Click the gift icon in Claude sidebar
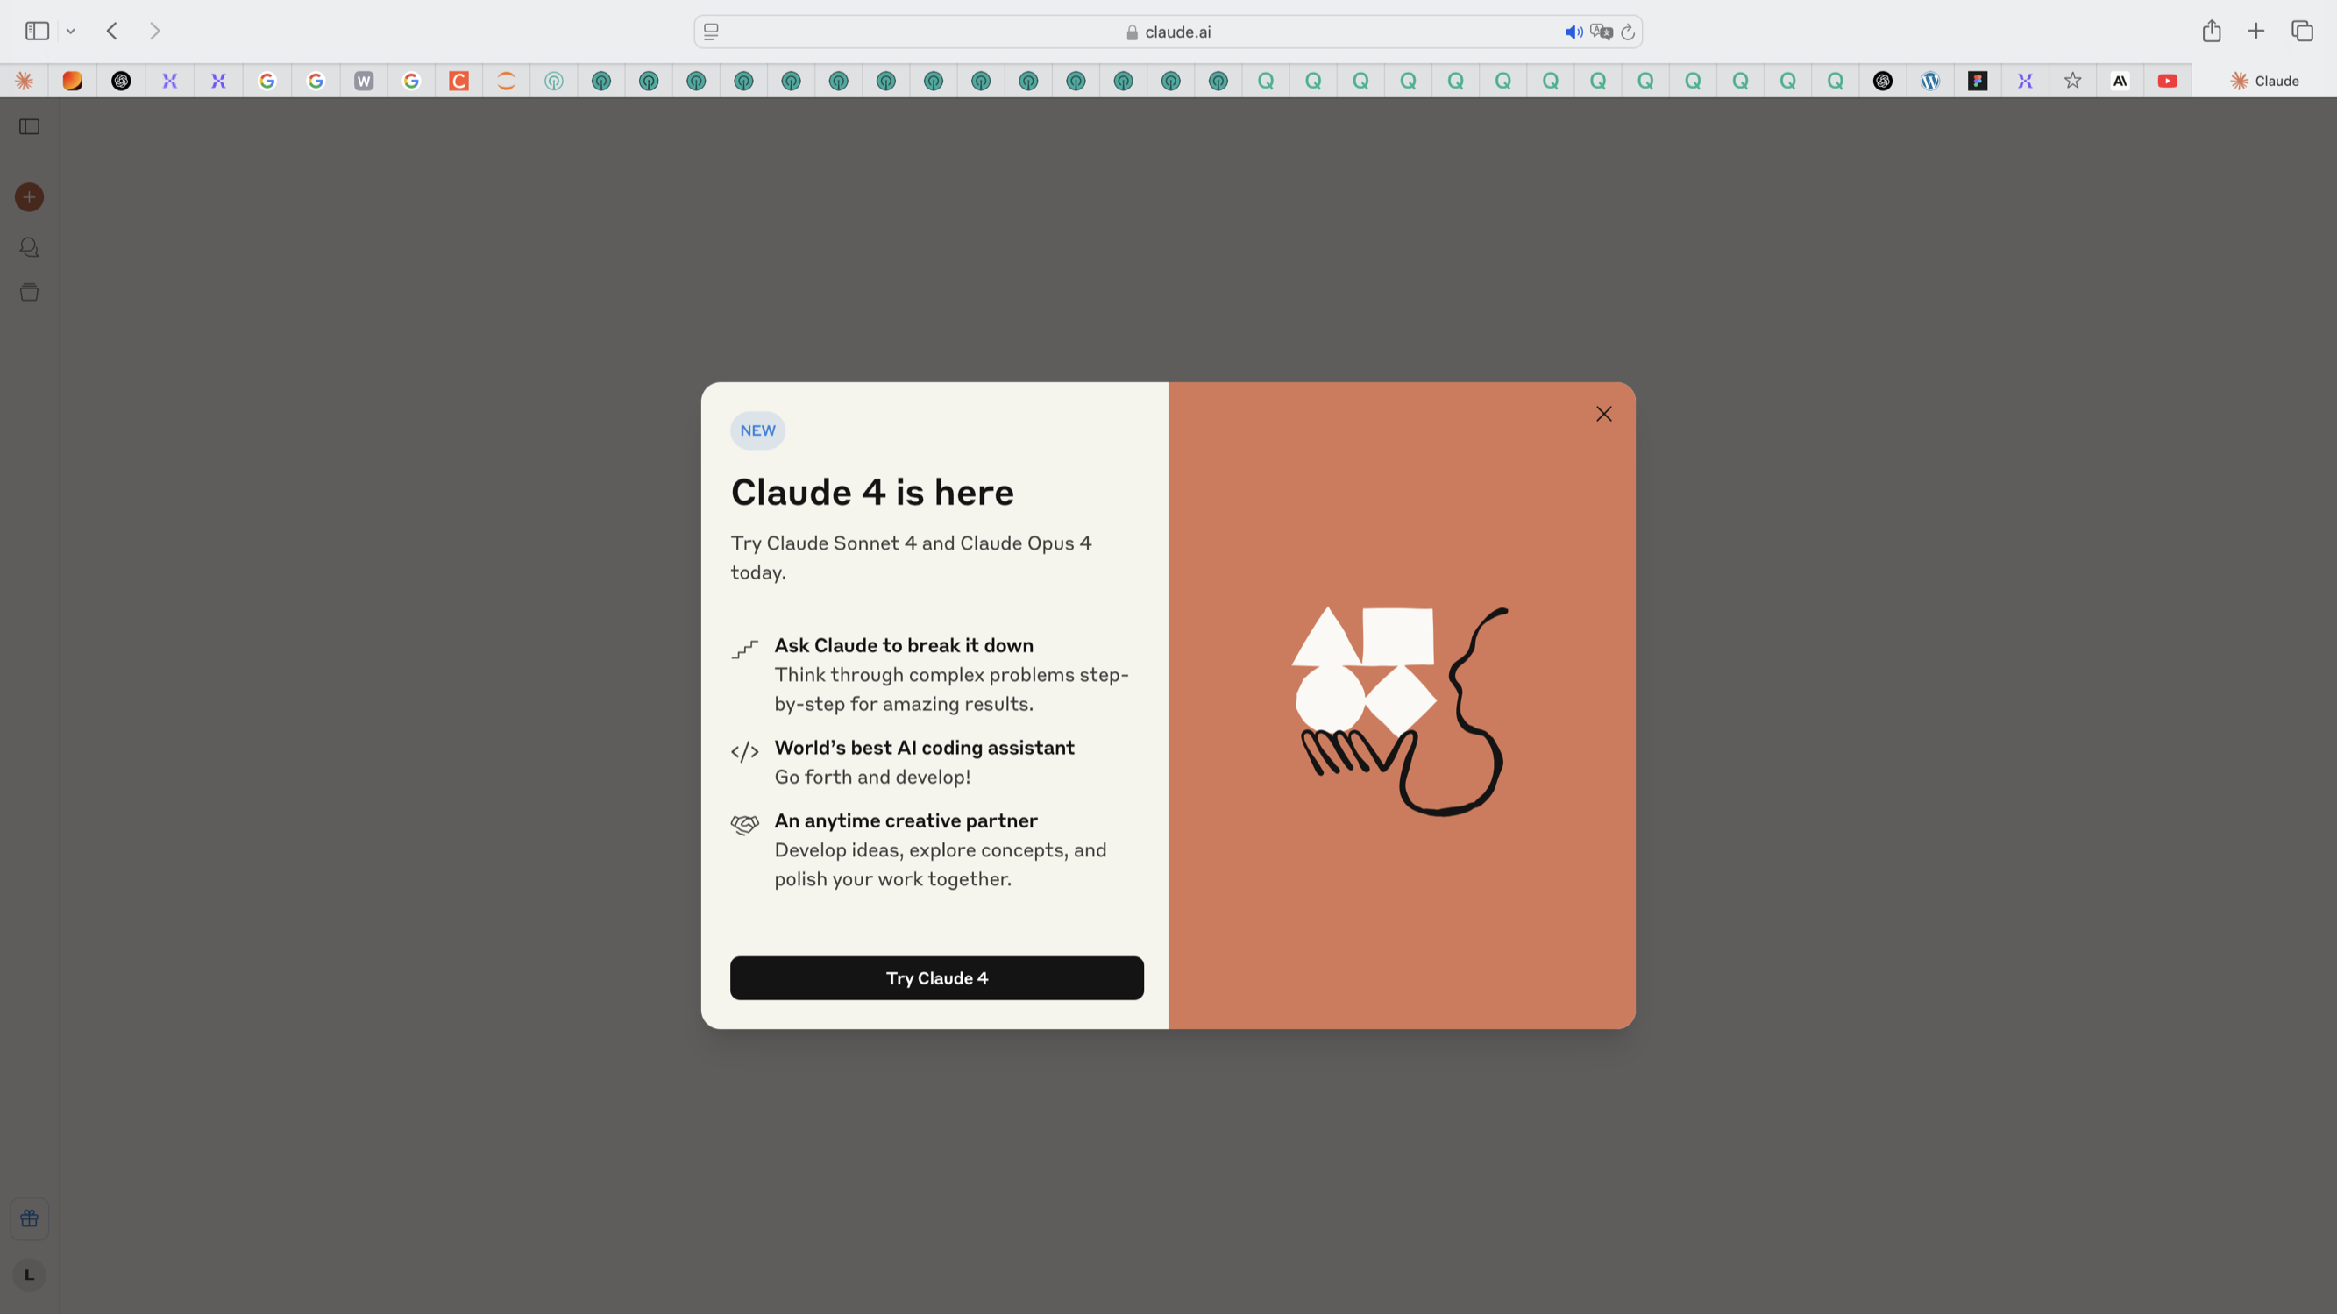This screenshot has height=1314, width=2337. pos(29,1218)
